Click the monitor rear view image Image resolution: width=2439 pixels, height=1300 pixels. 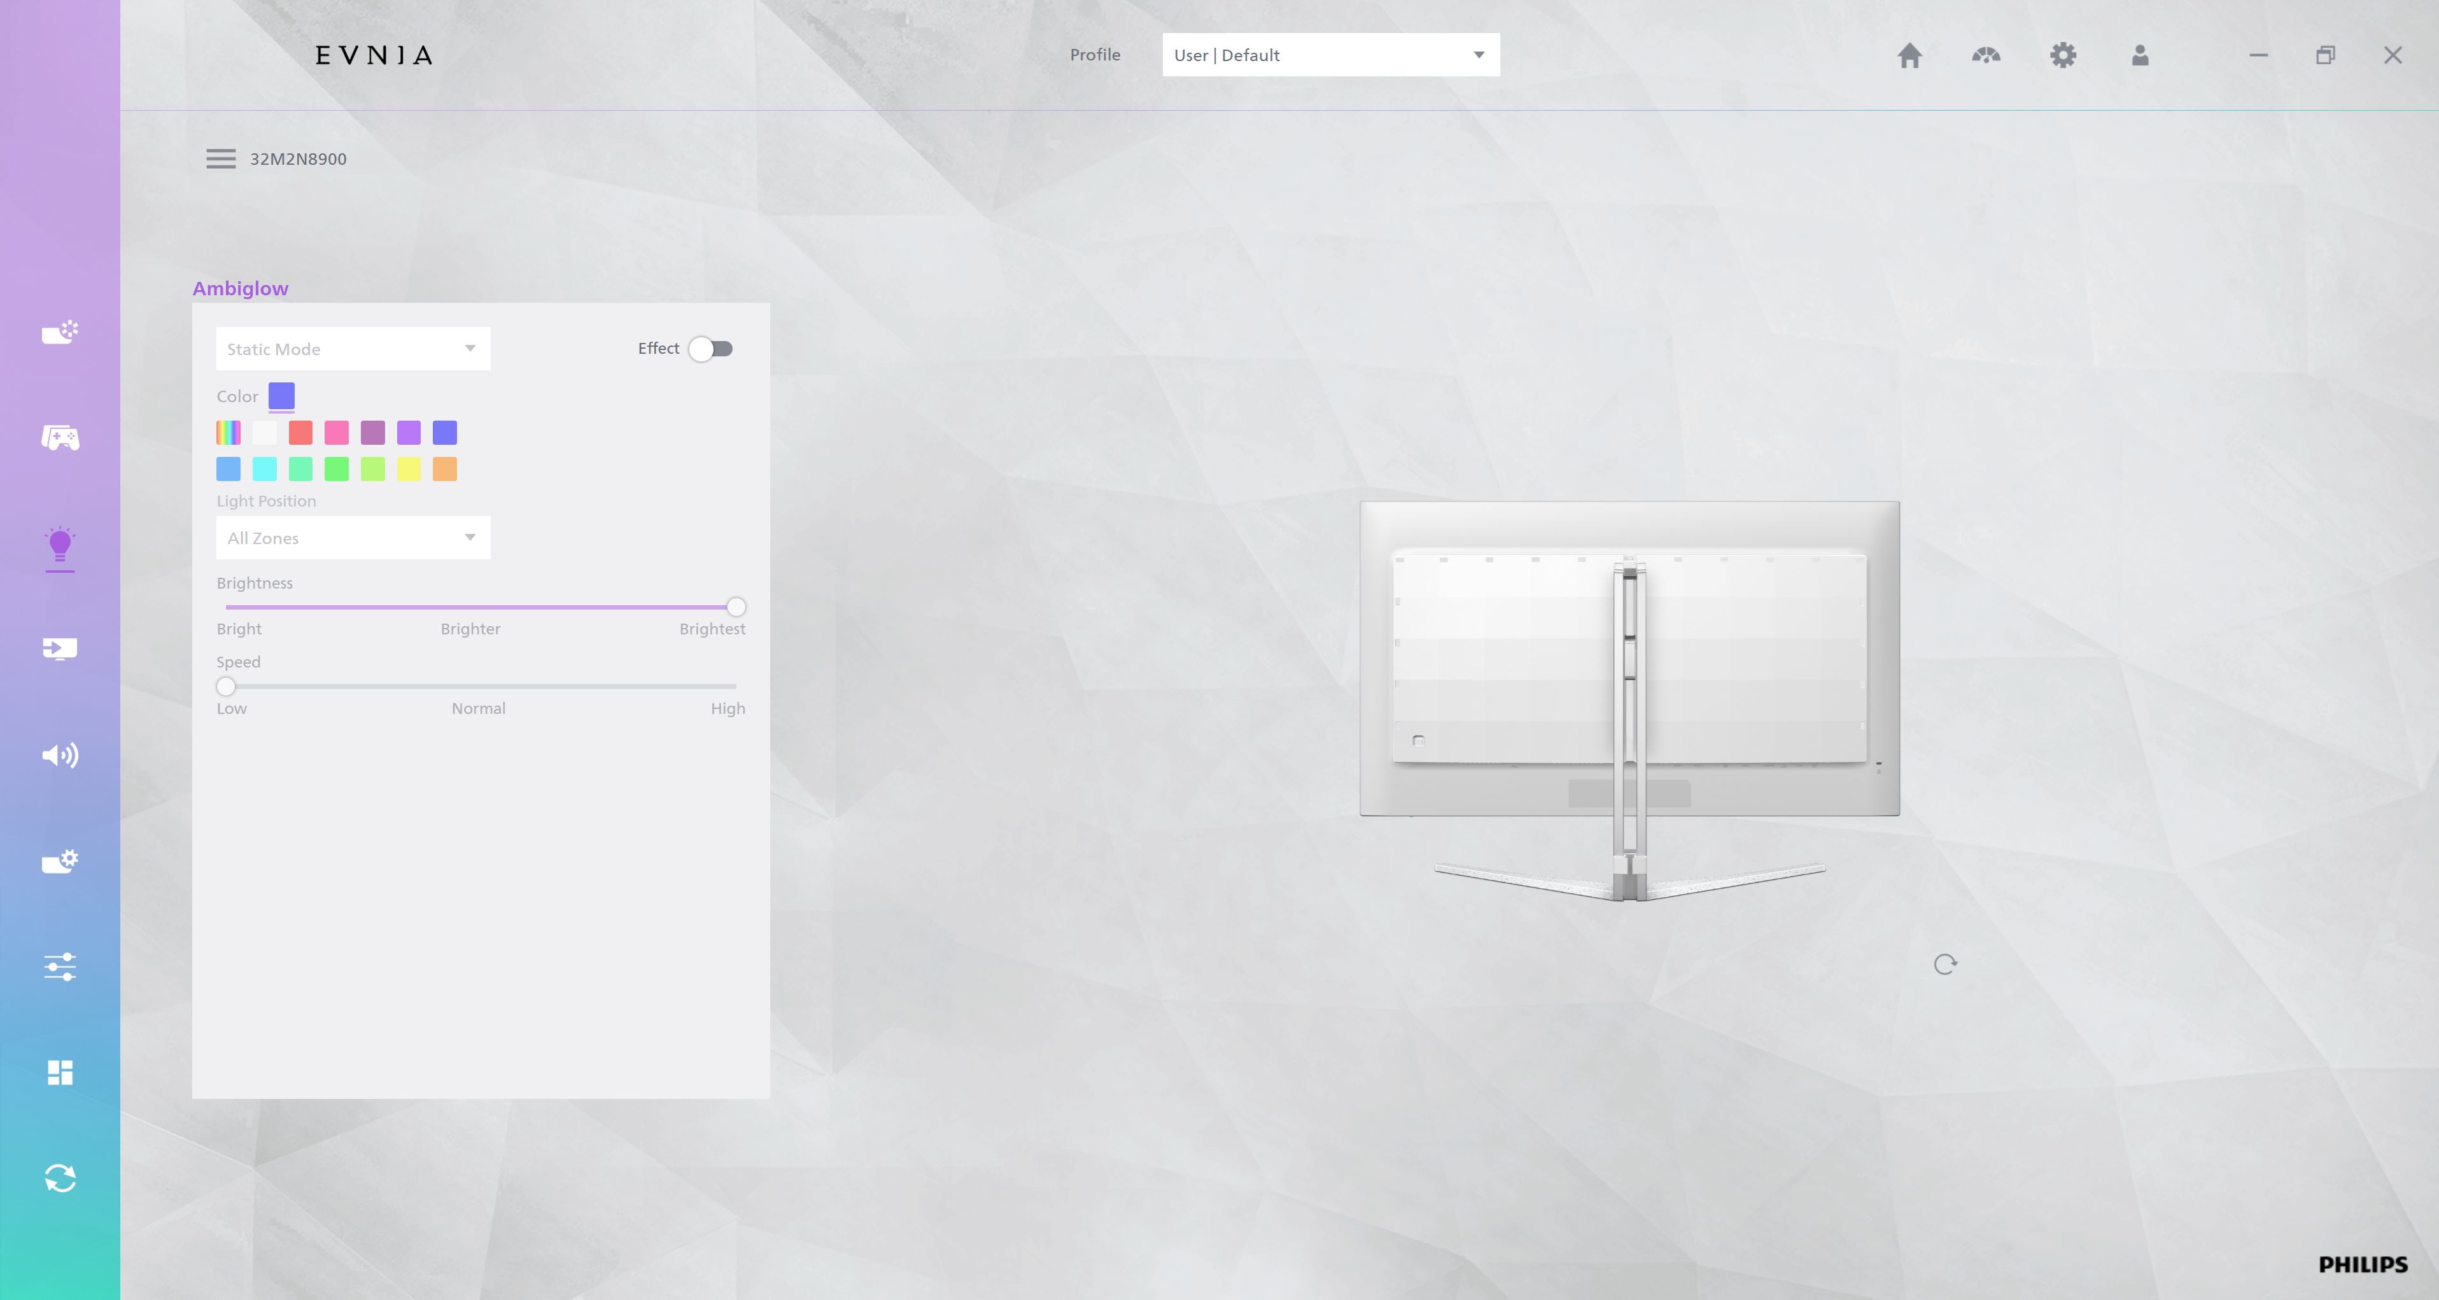click(x=1629, y=701)
